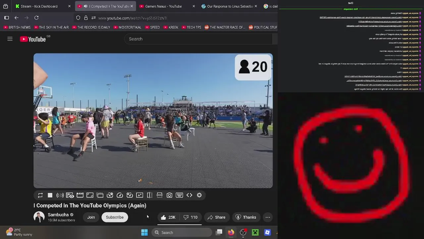424x239 pixels.
Task: Click the vertical flip mirror icon
Action: [x=149, y=195]
